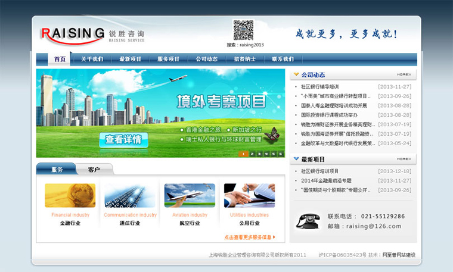Click the blue arrow beside 最新项目
This screenshot has width=453, height=272.
pyautogui.click(x=296, y=159)
